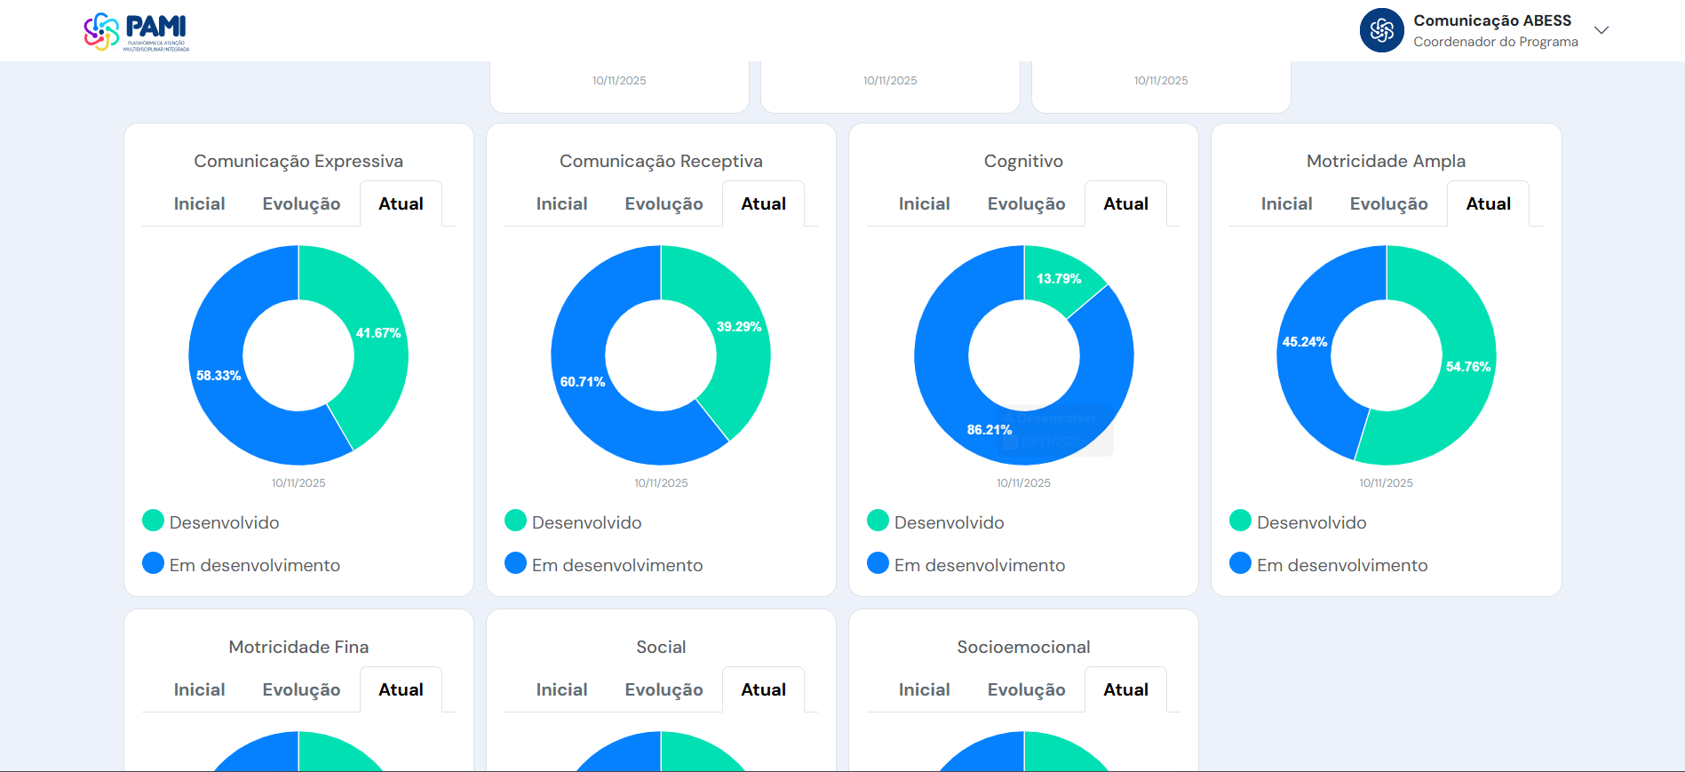Open Evolução tab in Comunicação Receptiva
The width and height of the screenshot is (1685, 772).
(664, 204)
